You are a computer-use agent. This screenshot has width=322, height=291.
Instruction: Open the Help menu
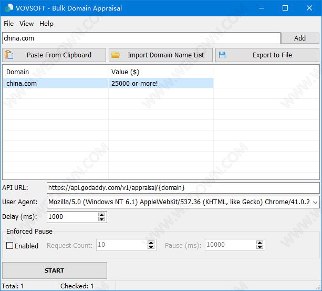[46, 24]
